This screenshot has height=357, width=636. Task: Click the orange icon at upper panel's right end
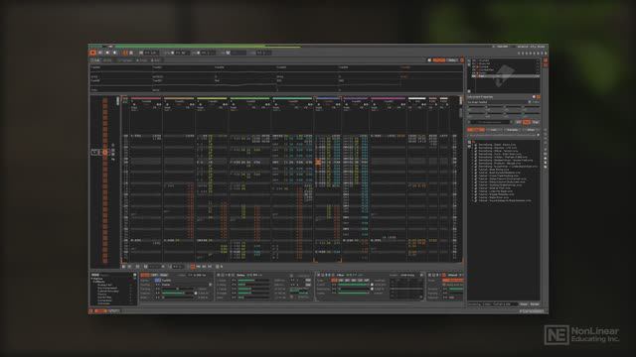(461, 60)
